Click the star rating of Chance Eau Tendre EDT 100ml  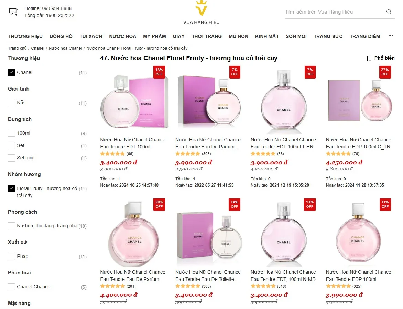pyautogui.click(x=113, y=154)
